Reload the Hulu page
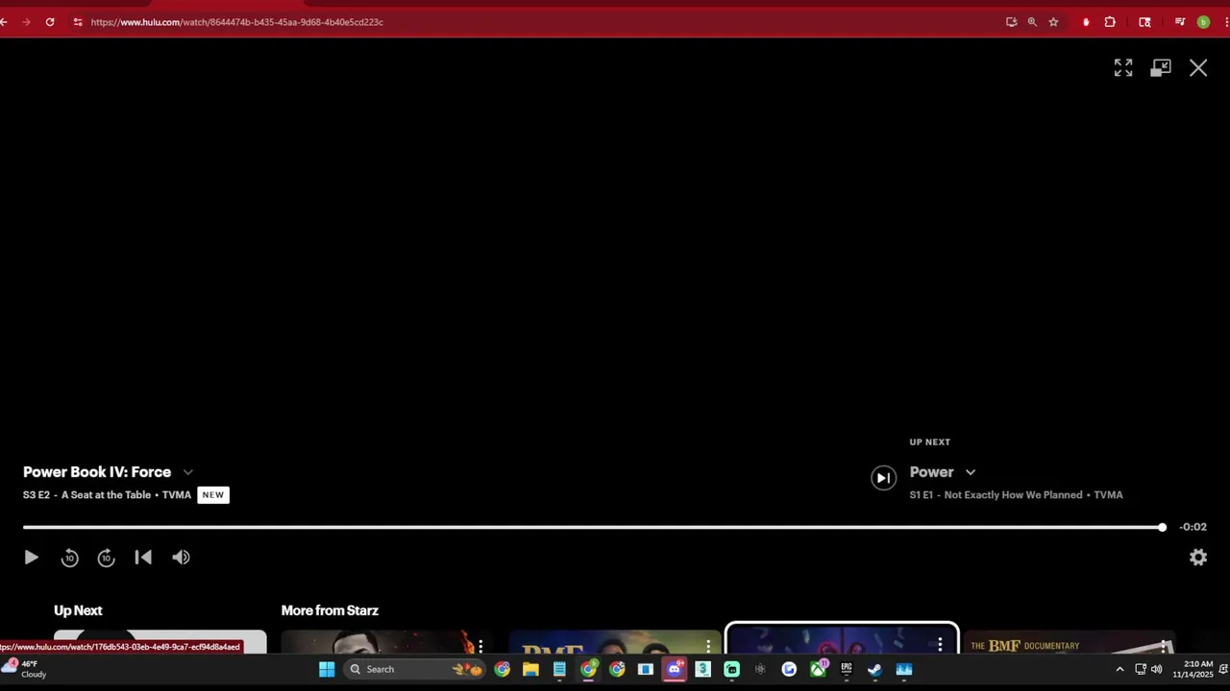The height and width of the screenshot is (691, 1230). [50, 22]
